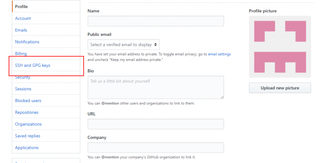The image size is (329, 163).
Task: Open Applications settings
Action: [27, 148]
